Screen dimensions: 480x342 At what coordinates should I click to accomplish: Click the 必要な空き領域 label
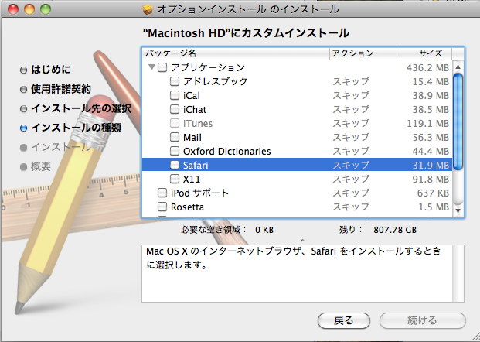[213, 230]
